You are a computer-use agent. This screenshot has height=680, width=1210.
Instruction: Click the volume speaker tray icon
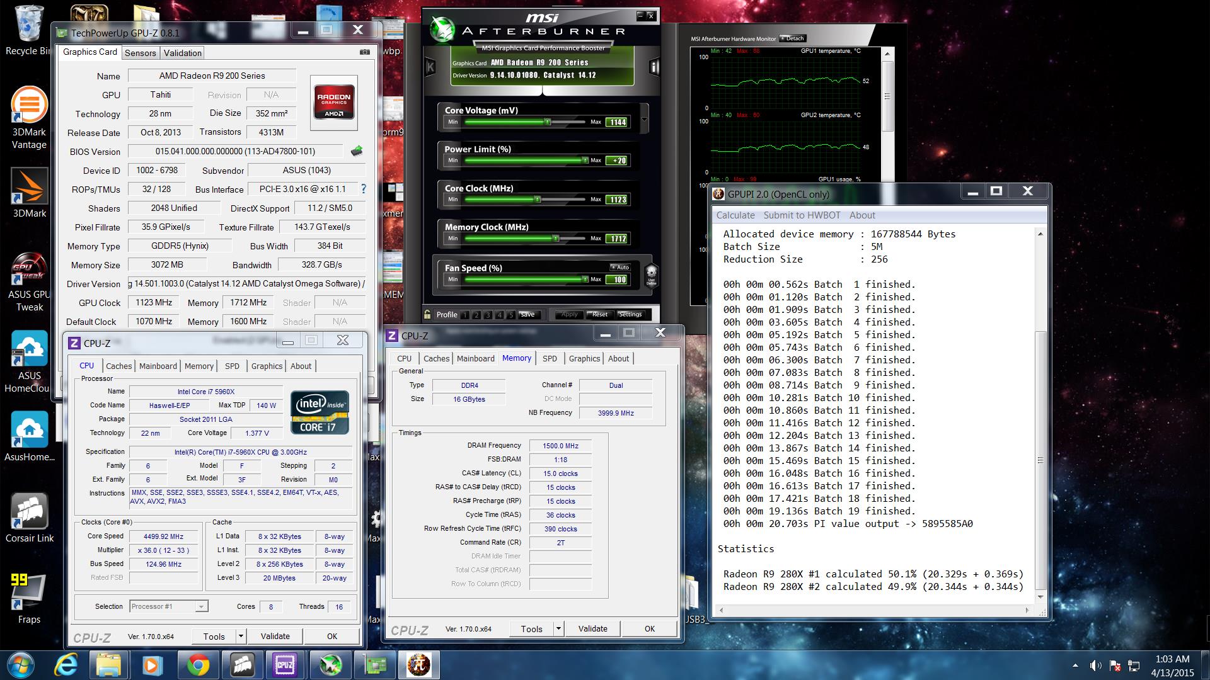(1096, 666)
